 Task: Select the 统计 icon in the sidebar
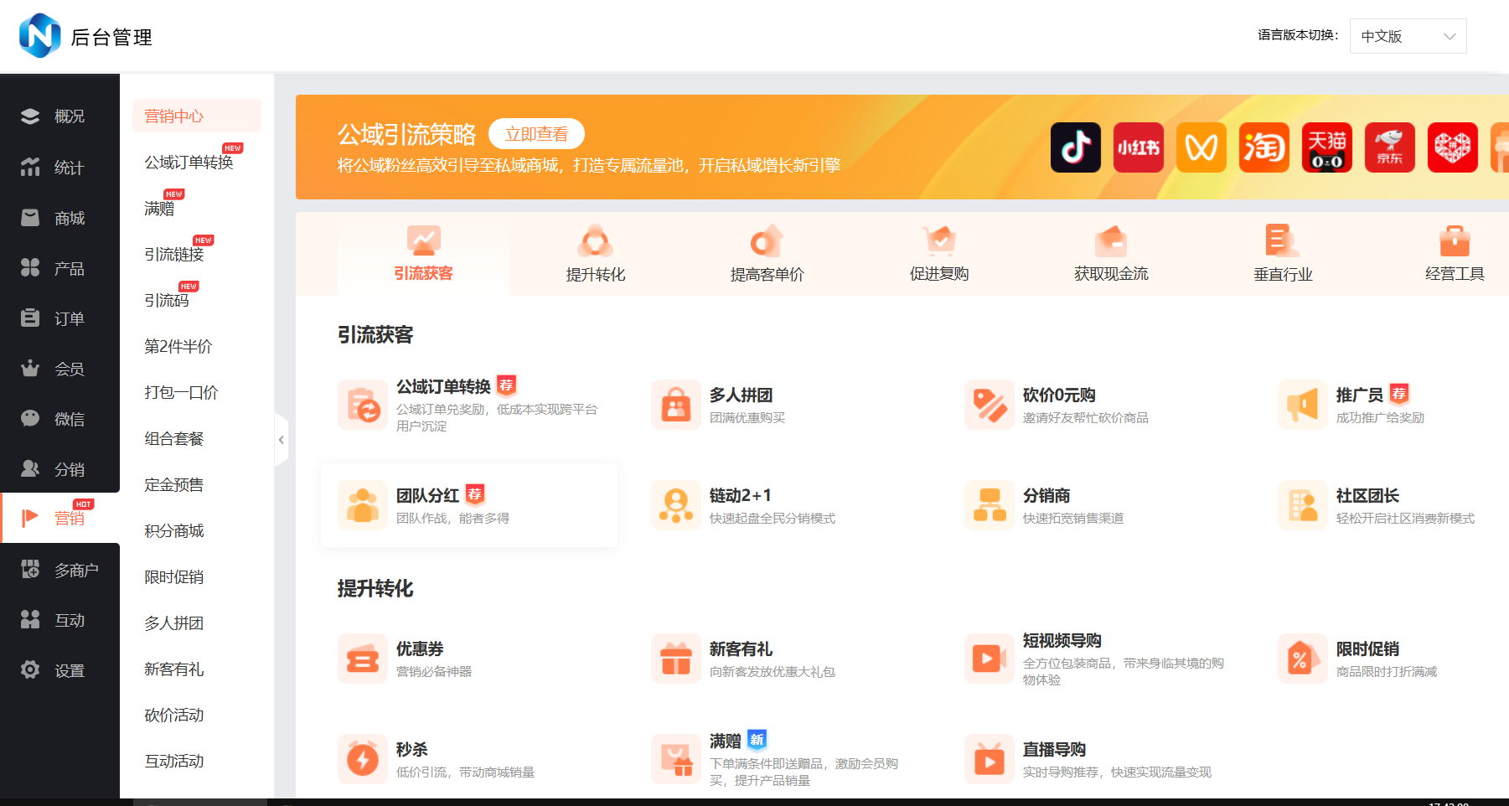30,167
